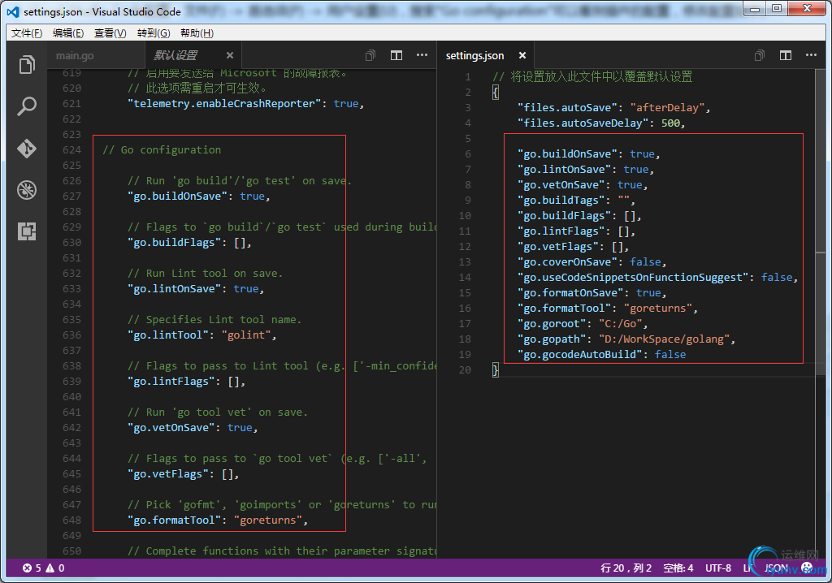
Task: Click the feedback smiley in status bar
Action: pyautogui.click(x=807, y=568)
